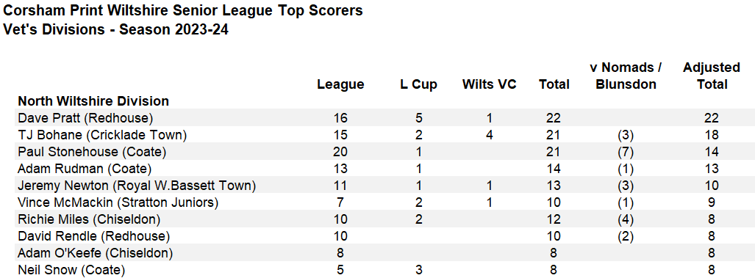Select the Dave Pratt (Redhouse) row name

point(85,118)
